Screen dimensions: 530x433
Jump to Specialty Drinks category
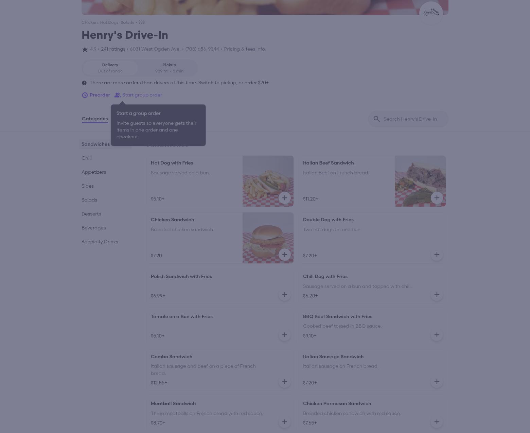click(100, 242)
